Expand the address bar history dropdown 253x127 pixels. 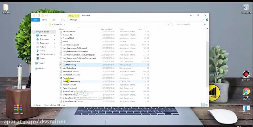168,24
